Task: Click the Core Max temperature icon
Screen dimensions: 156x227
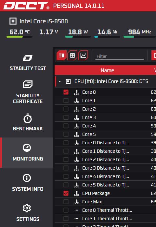Action: click(x=76, y=202)
